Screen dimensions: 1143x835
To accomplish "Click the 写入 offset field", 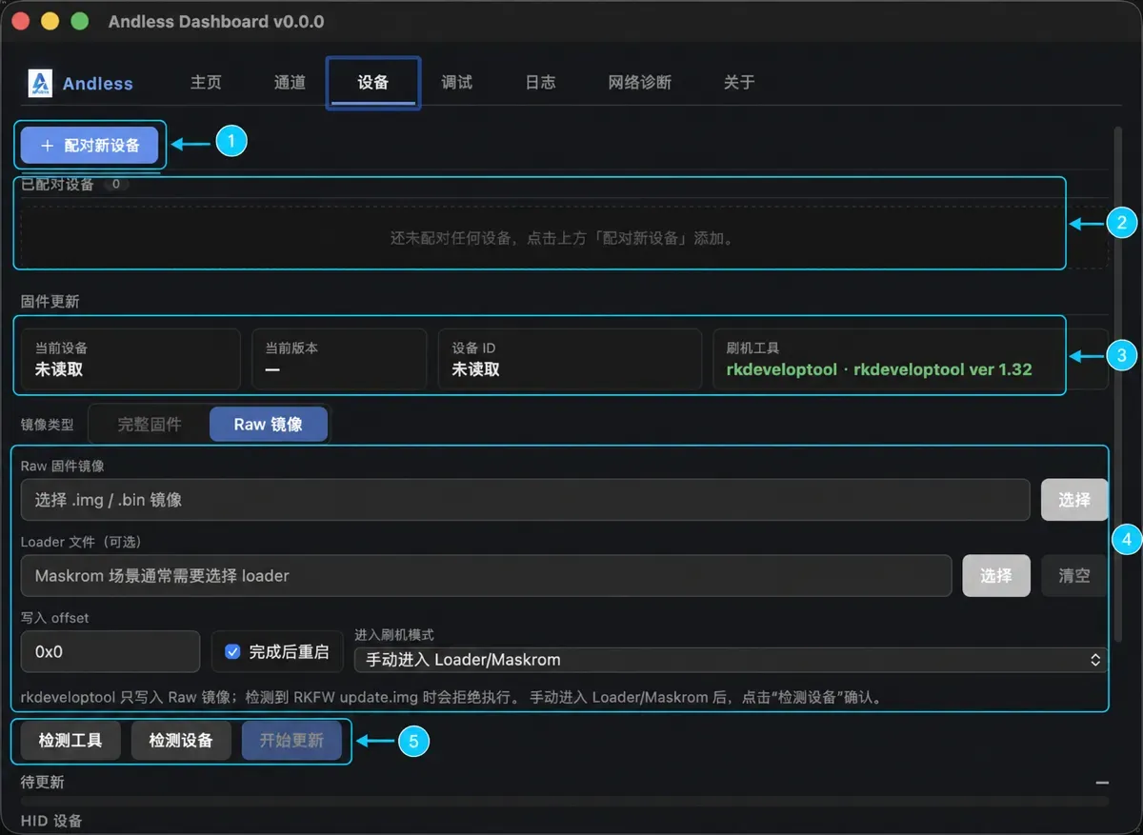I will (110, 652).
